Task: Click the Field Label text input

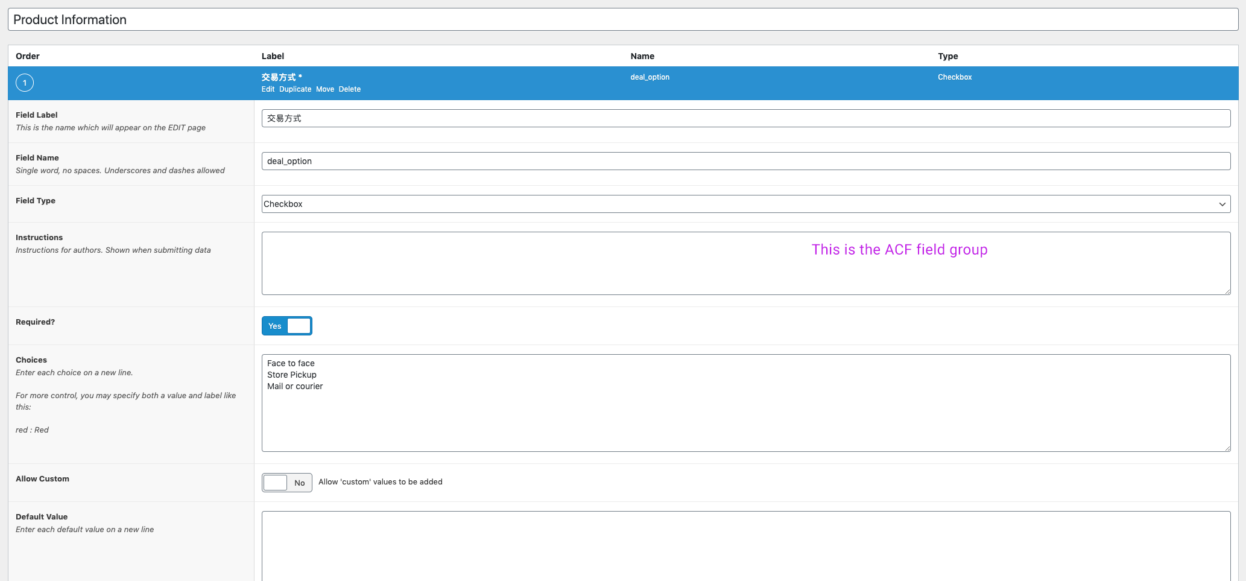Action: tap(745, 118)
